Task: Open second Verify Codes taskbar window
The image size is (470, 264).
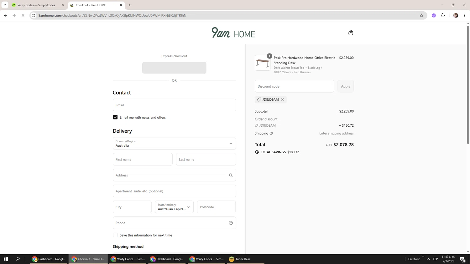Action: coord(206,259)
